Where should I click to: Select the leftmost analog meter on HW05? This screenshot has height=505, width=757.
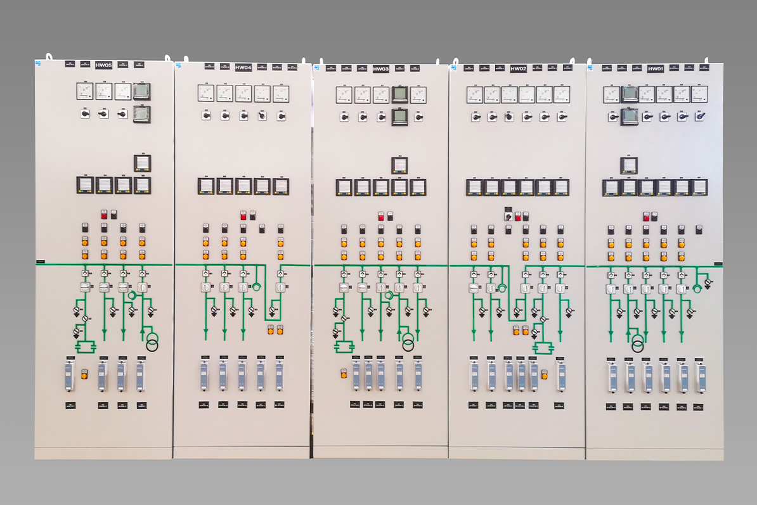pyautogui.click(x=85, y=91)
